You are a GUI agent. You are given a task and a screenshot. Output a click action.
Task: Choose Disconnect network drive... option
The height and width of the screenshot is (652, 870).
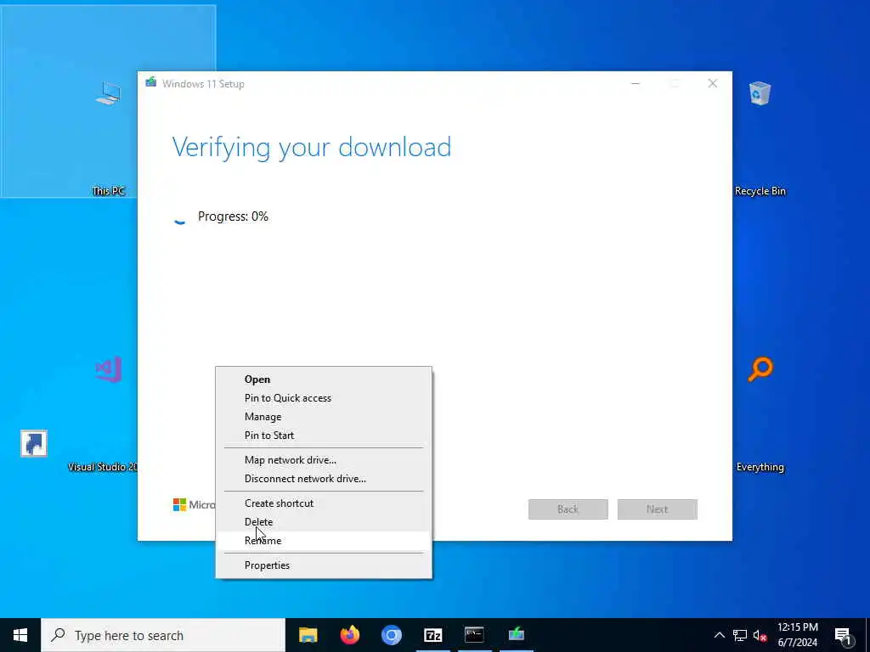(324, 479)
